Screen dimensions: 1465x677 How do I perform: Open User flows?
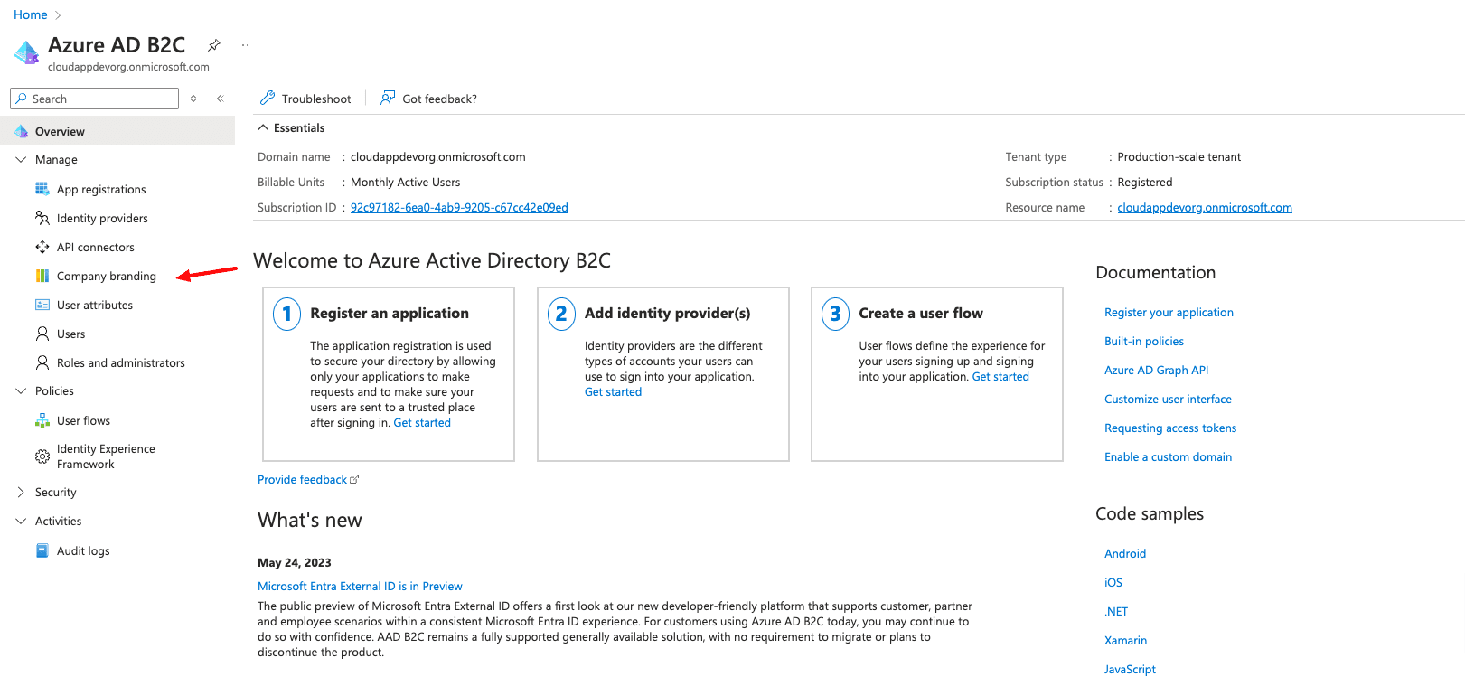(x=83, y=420)
